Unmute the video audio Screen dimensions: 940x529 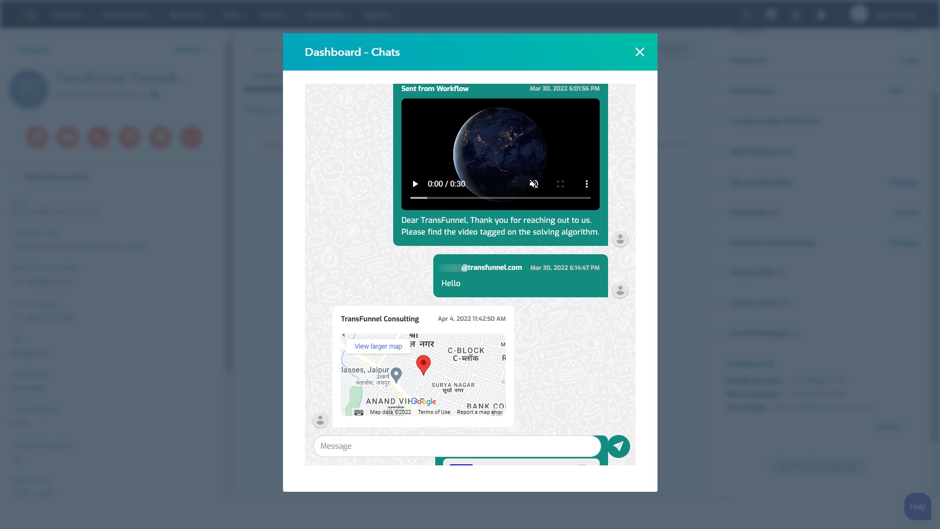534,184
